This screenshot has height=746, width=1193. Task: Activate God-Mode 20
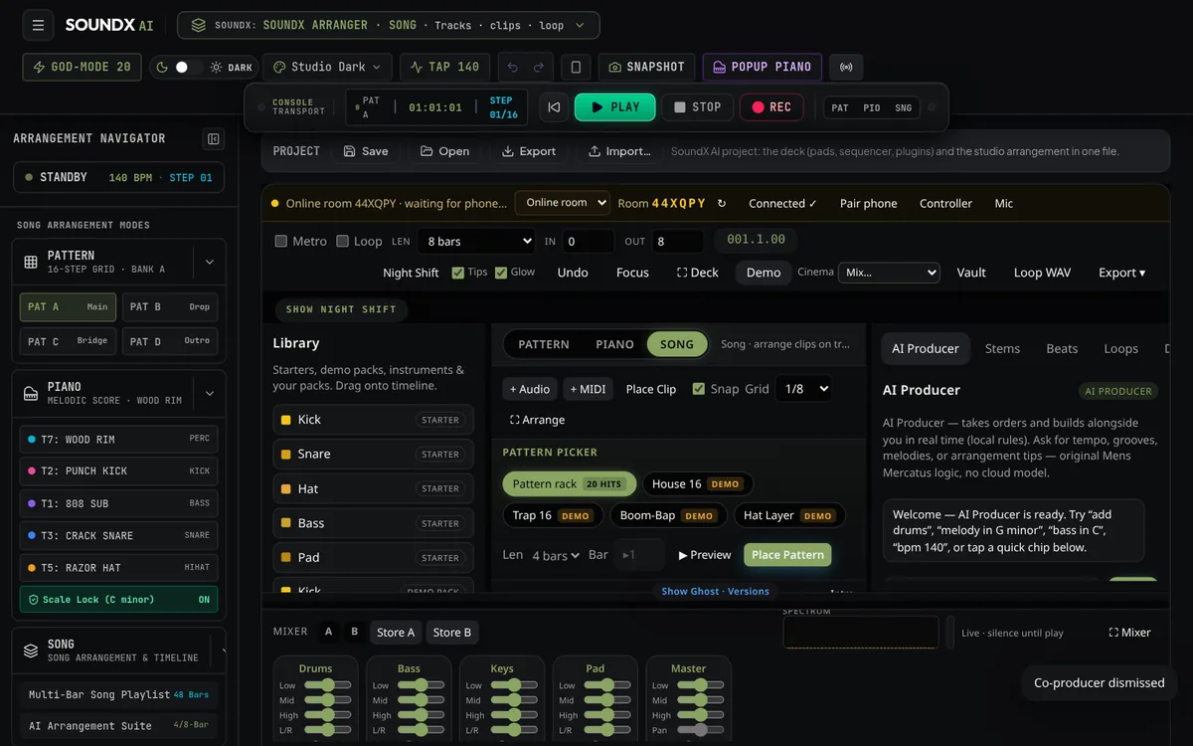[x=82, y=67]
